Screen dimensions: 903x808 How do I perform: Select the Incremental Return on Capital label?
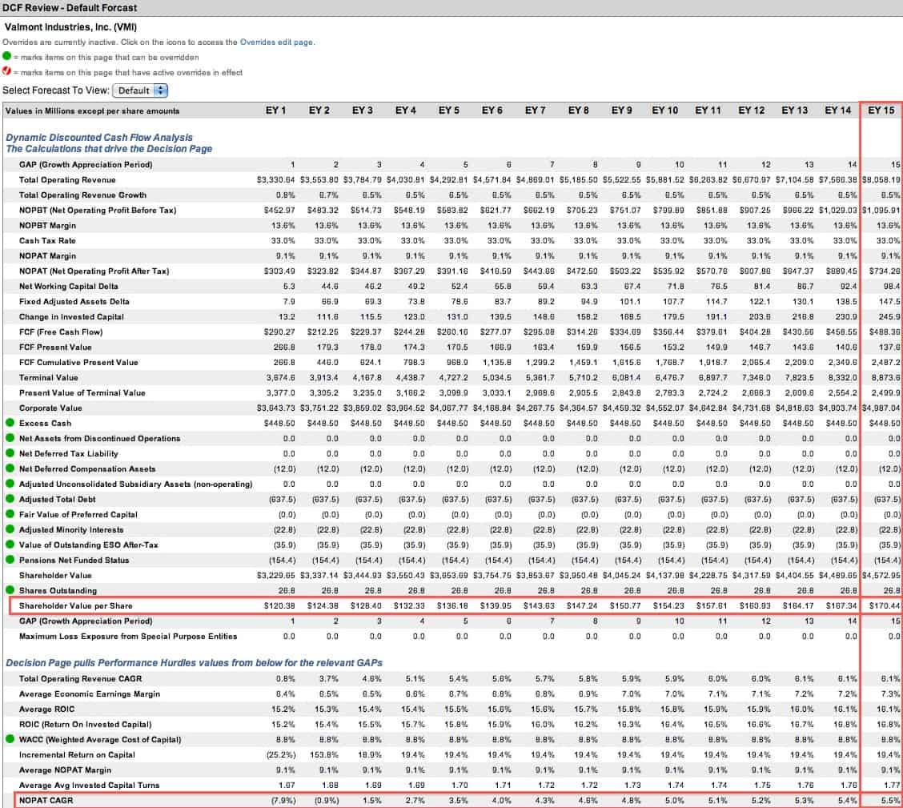point(77,754)
